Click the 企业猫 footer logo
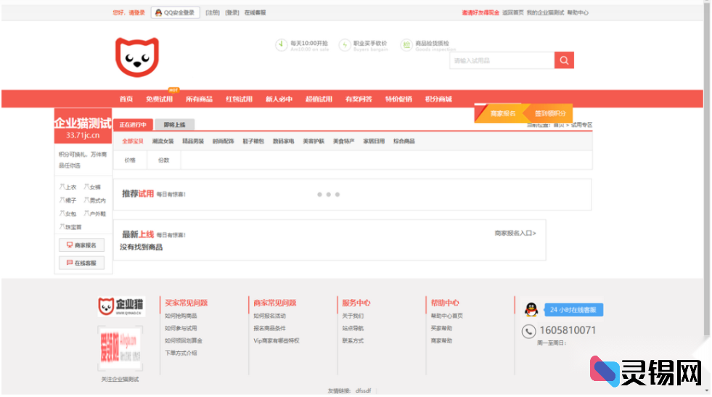Viewport: 712px width, 397px height. pyautogui.click(x=121, y=306)
